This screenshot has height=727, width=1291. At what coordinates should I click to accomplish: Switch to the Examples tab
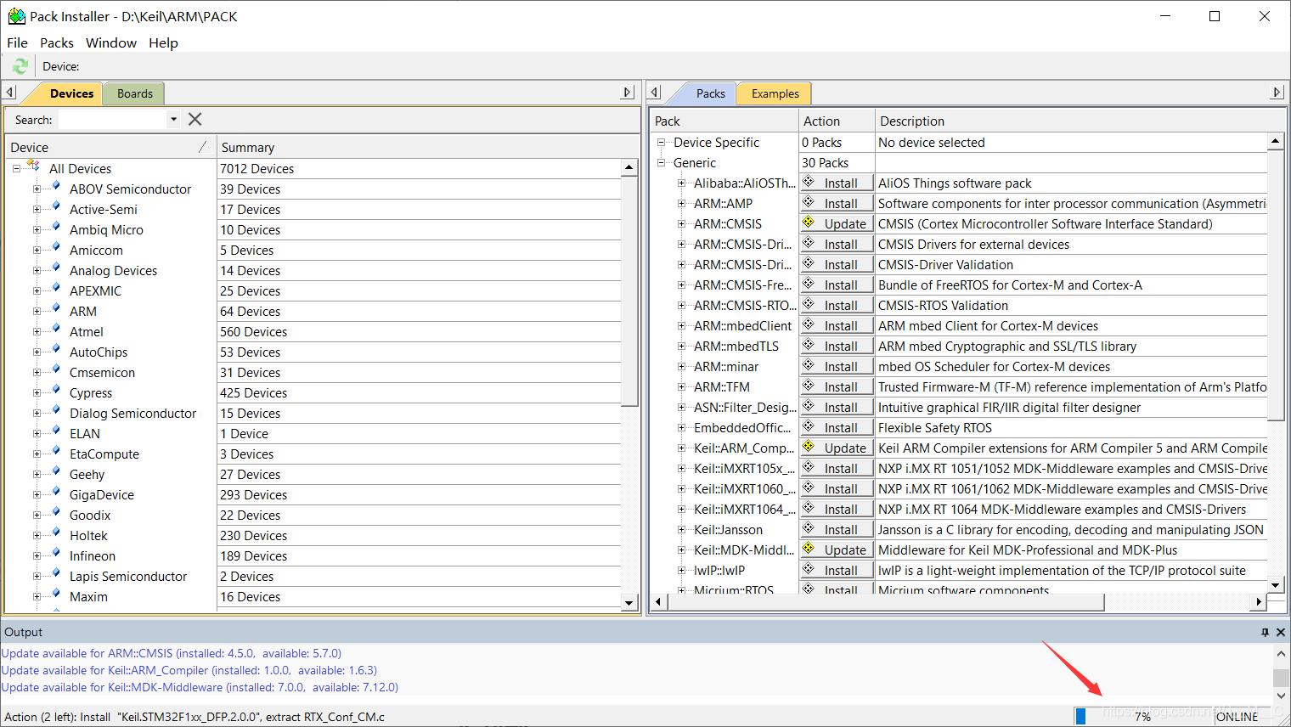coord(775,93)
